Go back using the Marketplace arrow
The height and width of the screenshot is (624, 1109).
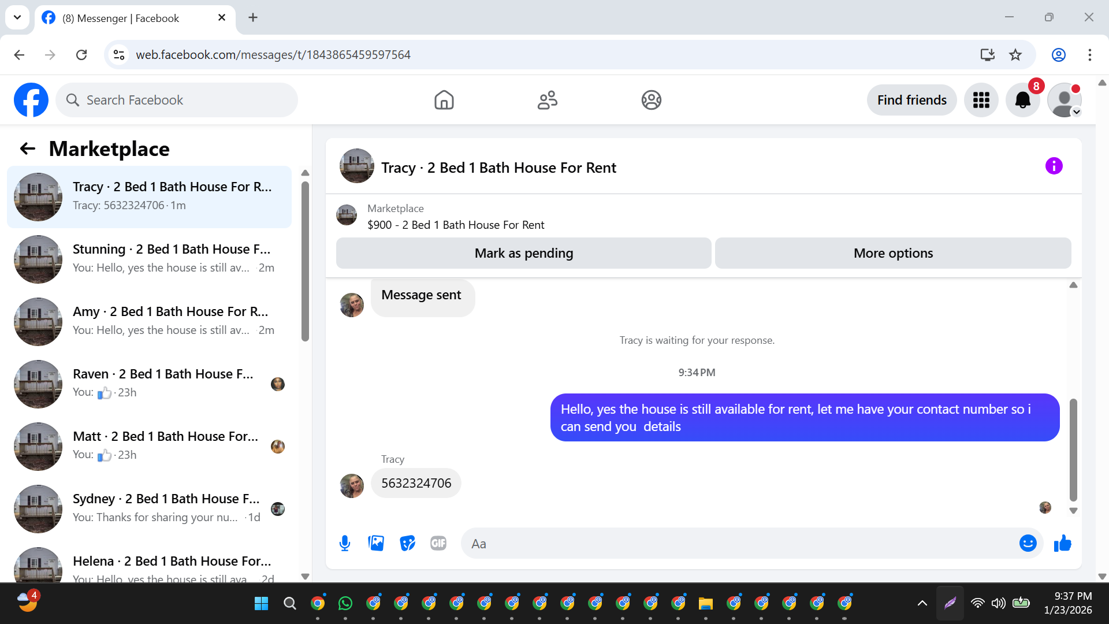click(28, 149)
